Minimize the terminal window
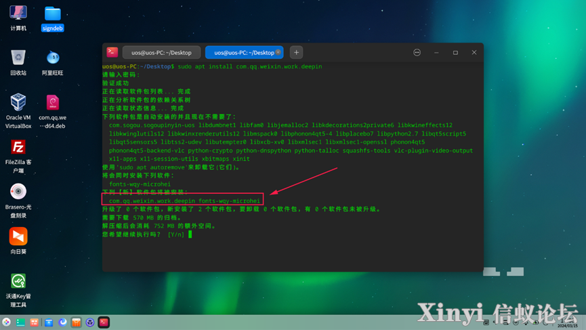The height and width of the screenshot is (330, 586). (436, 53)
